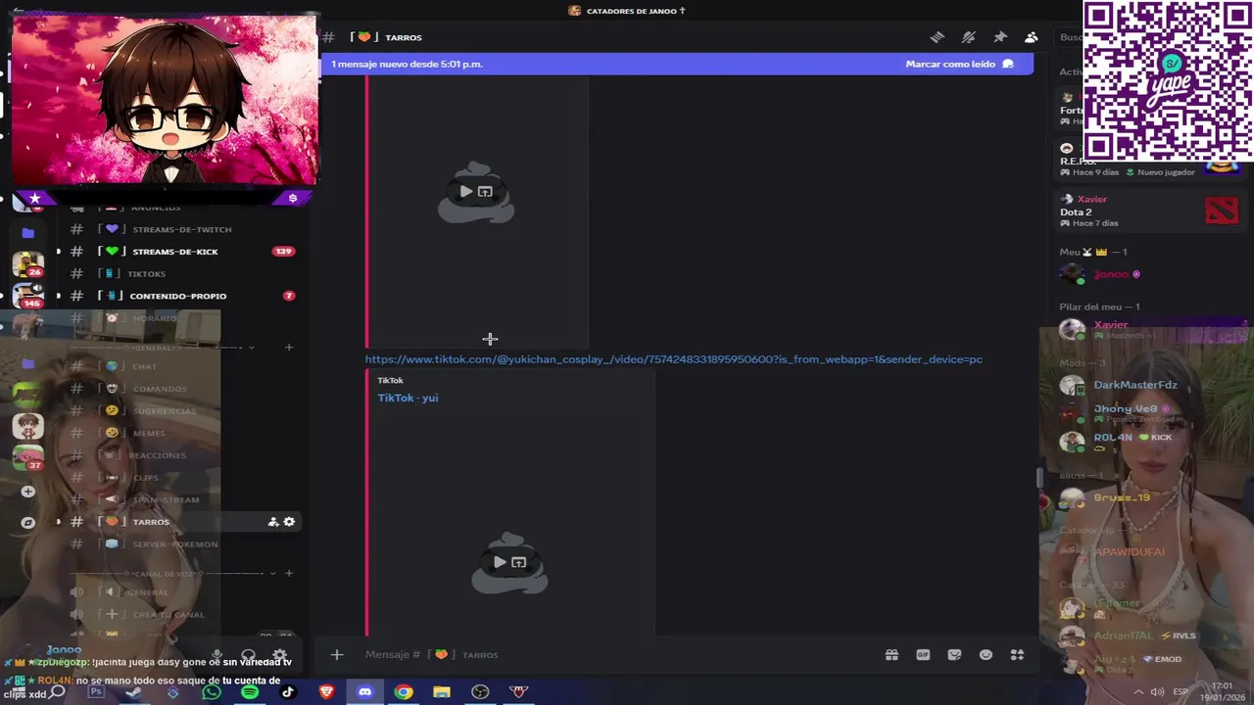Screen dimensions: 1254x705
Task: Click the 'Mensaje # tarros' input field
Action: [x=617, y=654]
